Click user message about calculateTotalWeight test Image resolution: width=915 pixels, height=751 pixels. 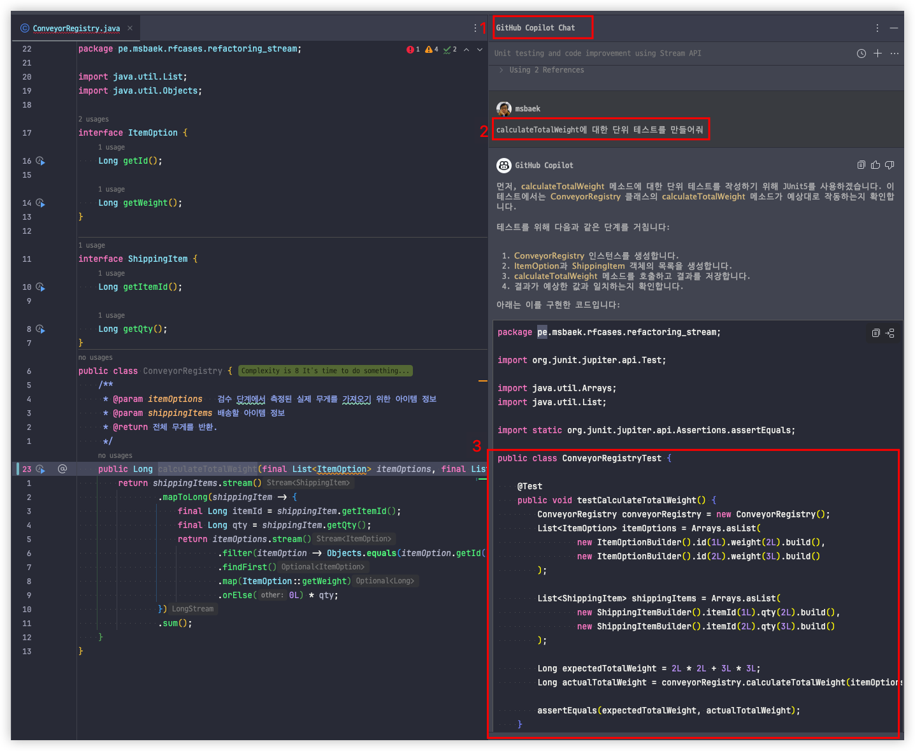[x=600, y=130]
